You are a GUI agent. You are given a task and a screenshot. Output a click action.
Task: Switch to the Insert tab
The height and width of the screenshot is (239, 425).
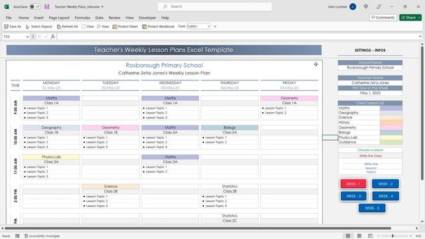[x=39, y=18]
